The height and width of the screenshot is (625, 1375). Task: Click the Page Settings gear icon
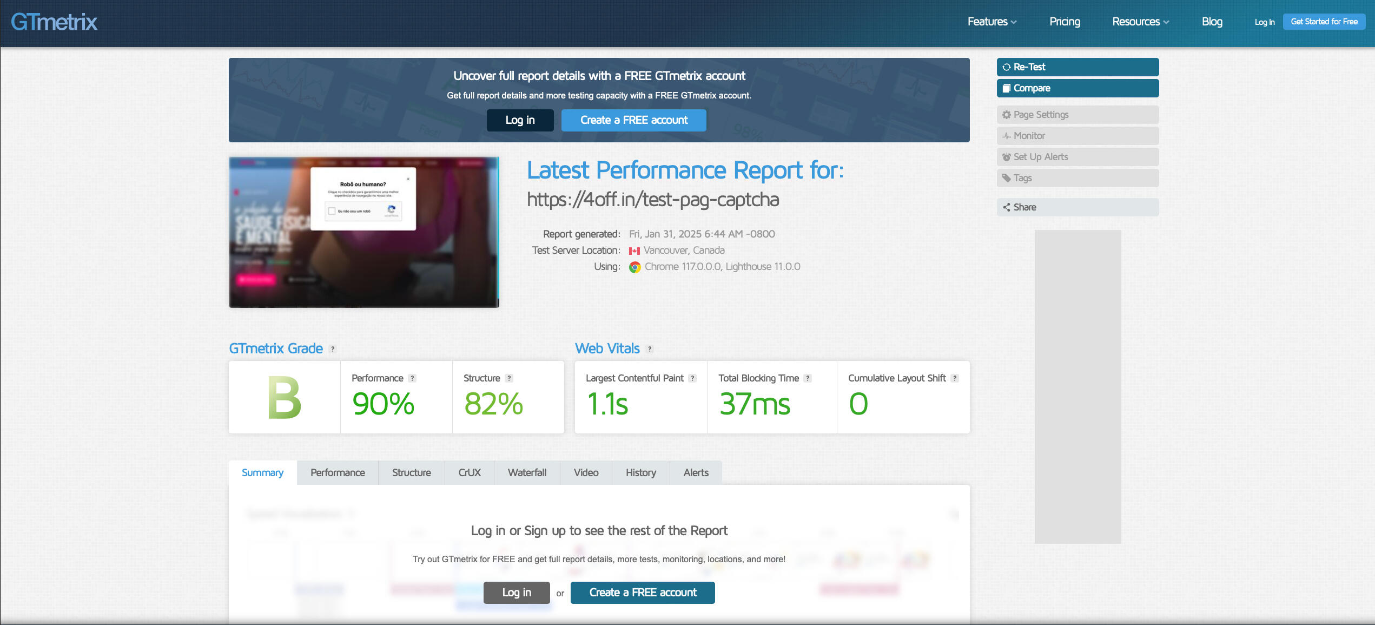(1006, 115)
